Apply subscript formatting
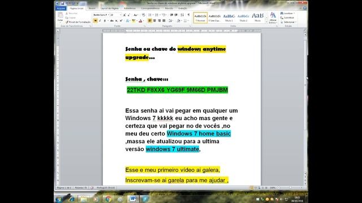The height and width of the screenshot is (203, 362). (x=117, y=21)
